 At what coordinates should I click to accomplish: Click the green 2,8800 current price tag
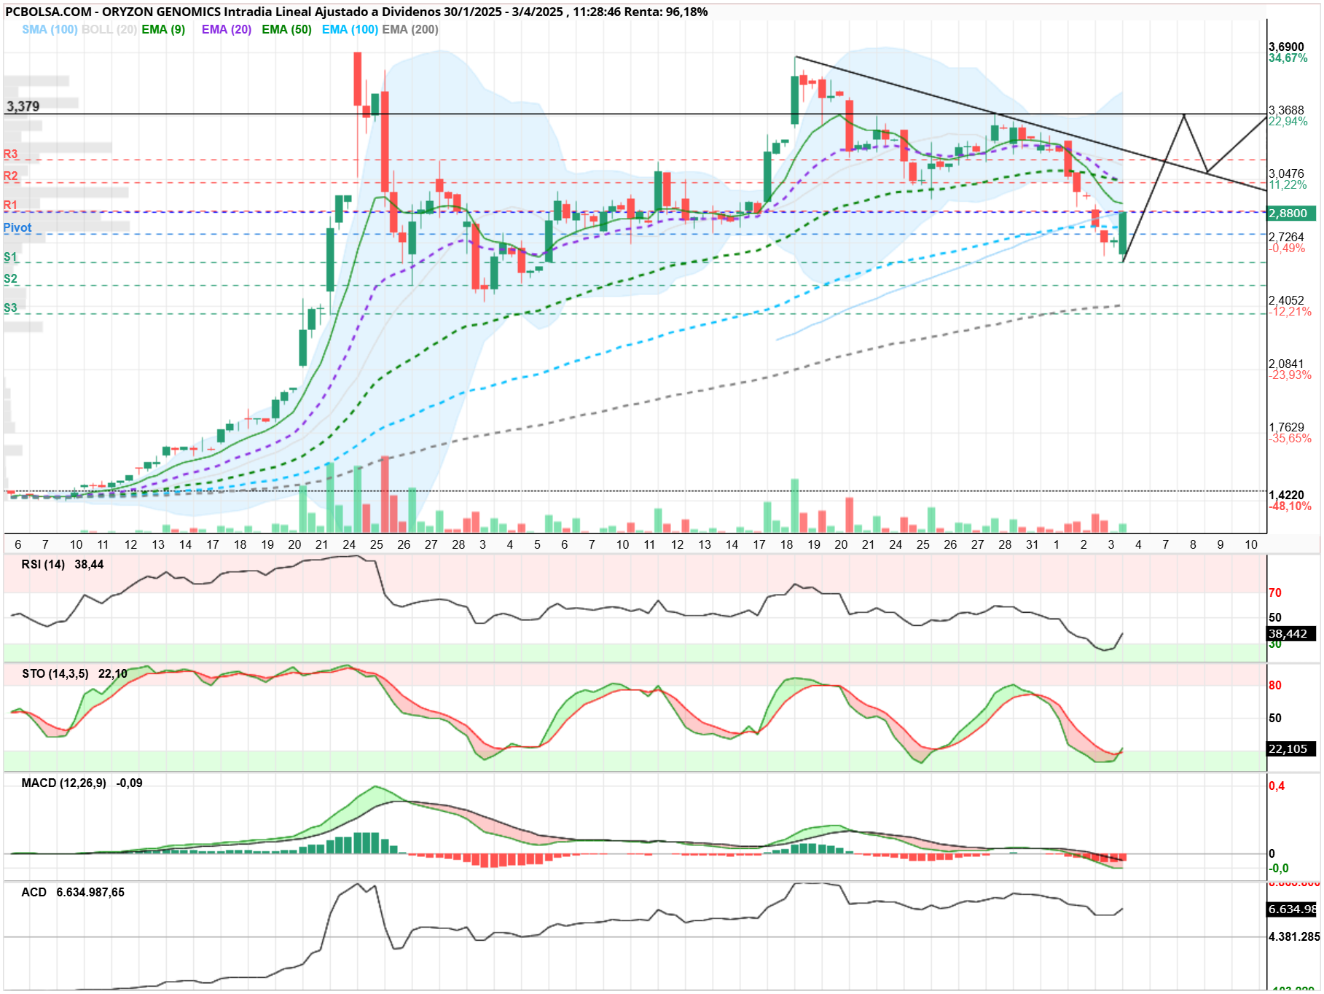point(1292,214)
